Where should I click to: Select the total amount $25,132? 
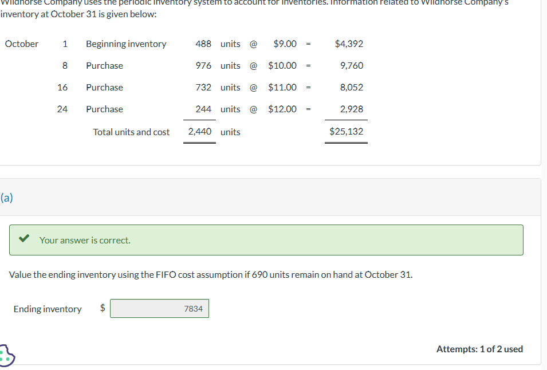pyautogui.click(x=346, y=131)
